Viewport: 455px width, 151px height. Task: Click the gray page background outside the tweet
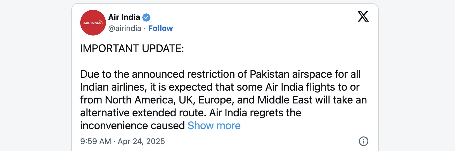[34, 75]
